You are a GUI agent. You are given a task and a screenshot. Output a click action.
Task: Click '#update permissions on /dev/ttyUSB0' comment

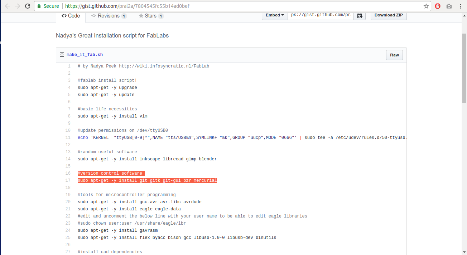123,130
